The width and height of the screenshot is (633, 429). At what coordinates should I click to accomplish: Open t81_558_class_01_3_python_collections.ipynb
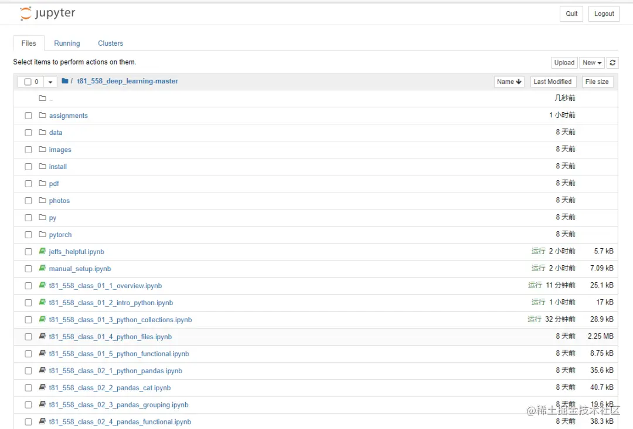pyautogui.click(x=120, y=319)
